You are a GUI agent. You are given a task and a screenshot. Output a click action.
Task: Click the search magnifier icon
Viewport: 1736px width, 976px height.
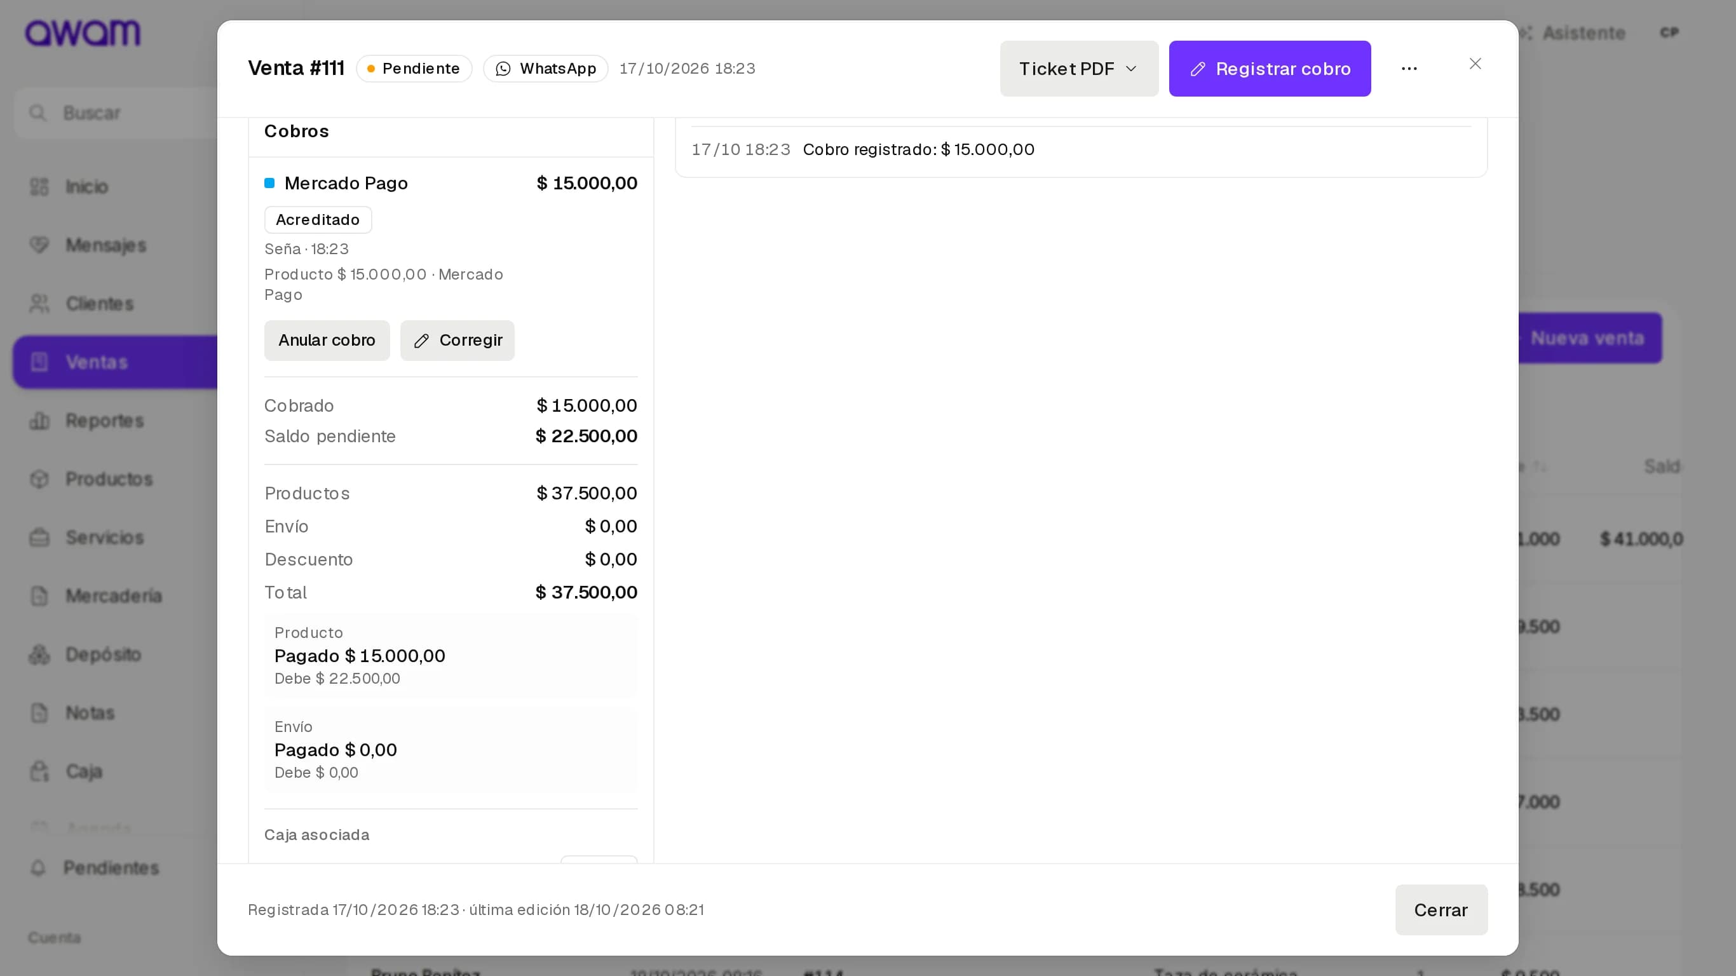tap(37, 113)
